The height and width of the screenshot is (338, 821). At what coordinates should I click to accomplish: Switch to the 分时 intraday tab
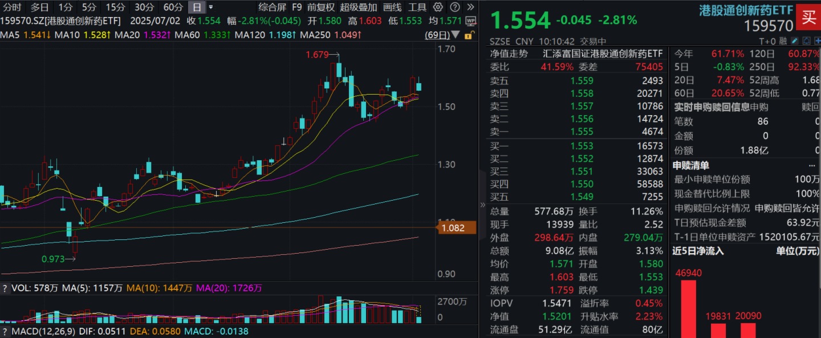(12, 7)
